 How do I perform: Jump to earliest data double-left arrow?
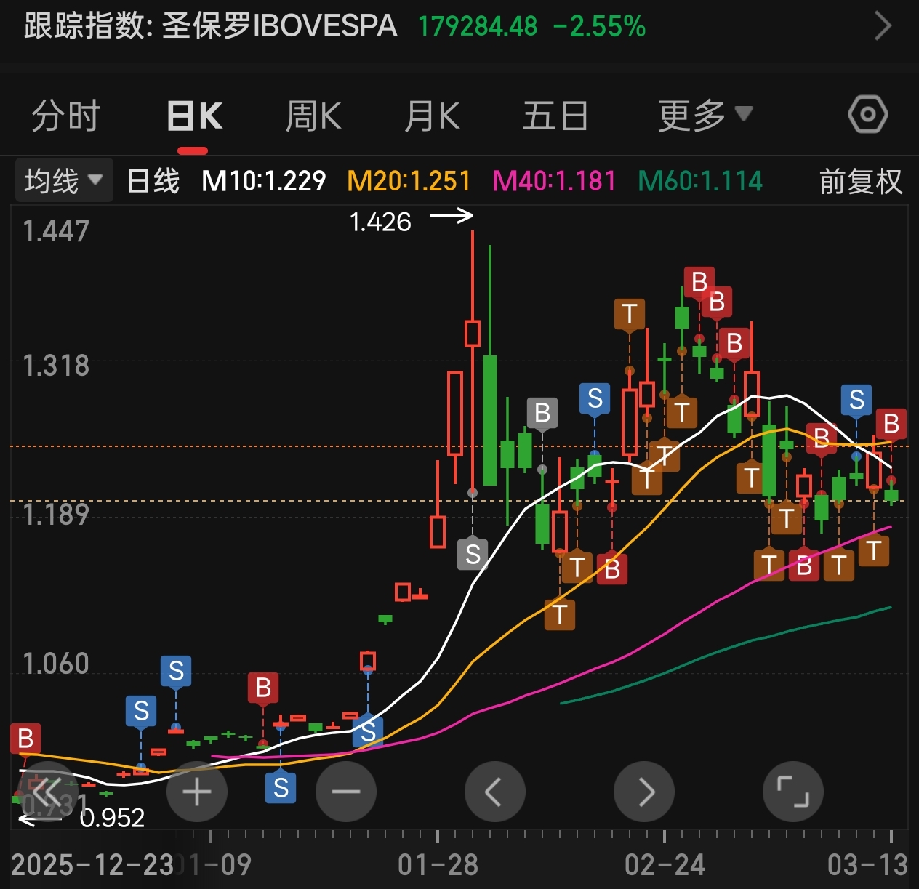point(48,792)
